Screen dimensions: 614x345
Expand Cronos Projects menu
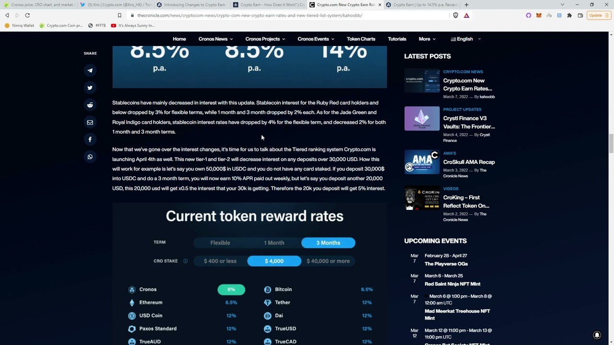pos(265,39)
